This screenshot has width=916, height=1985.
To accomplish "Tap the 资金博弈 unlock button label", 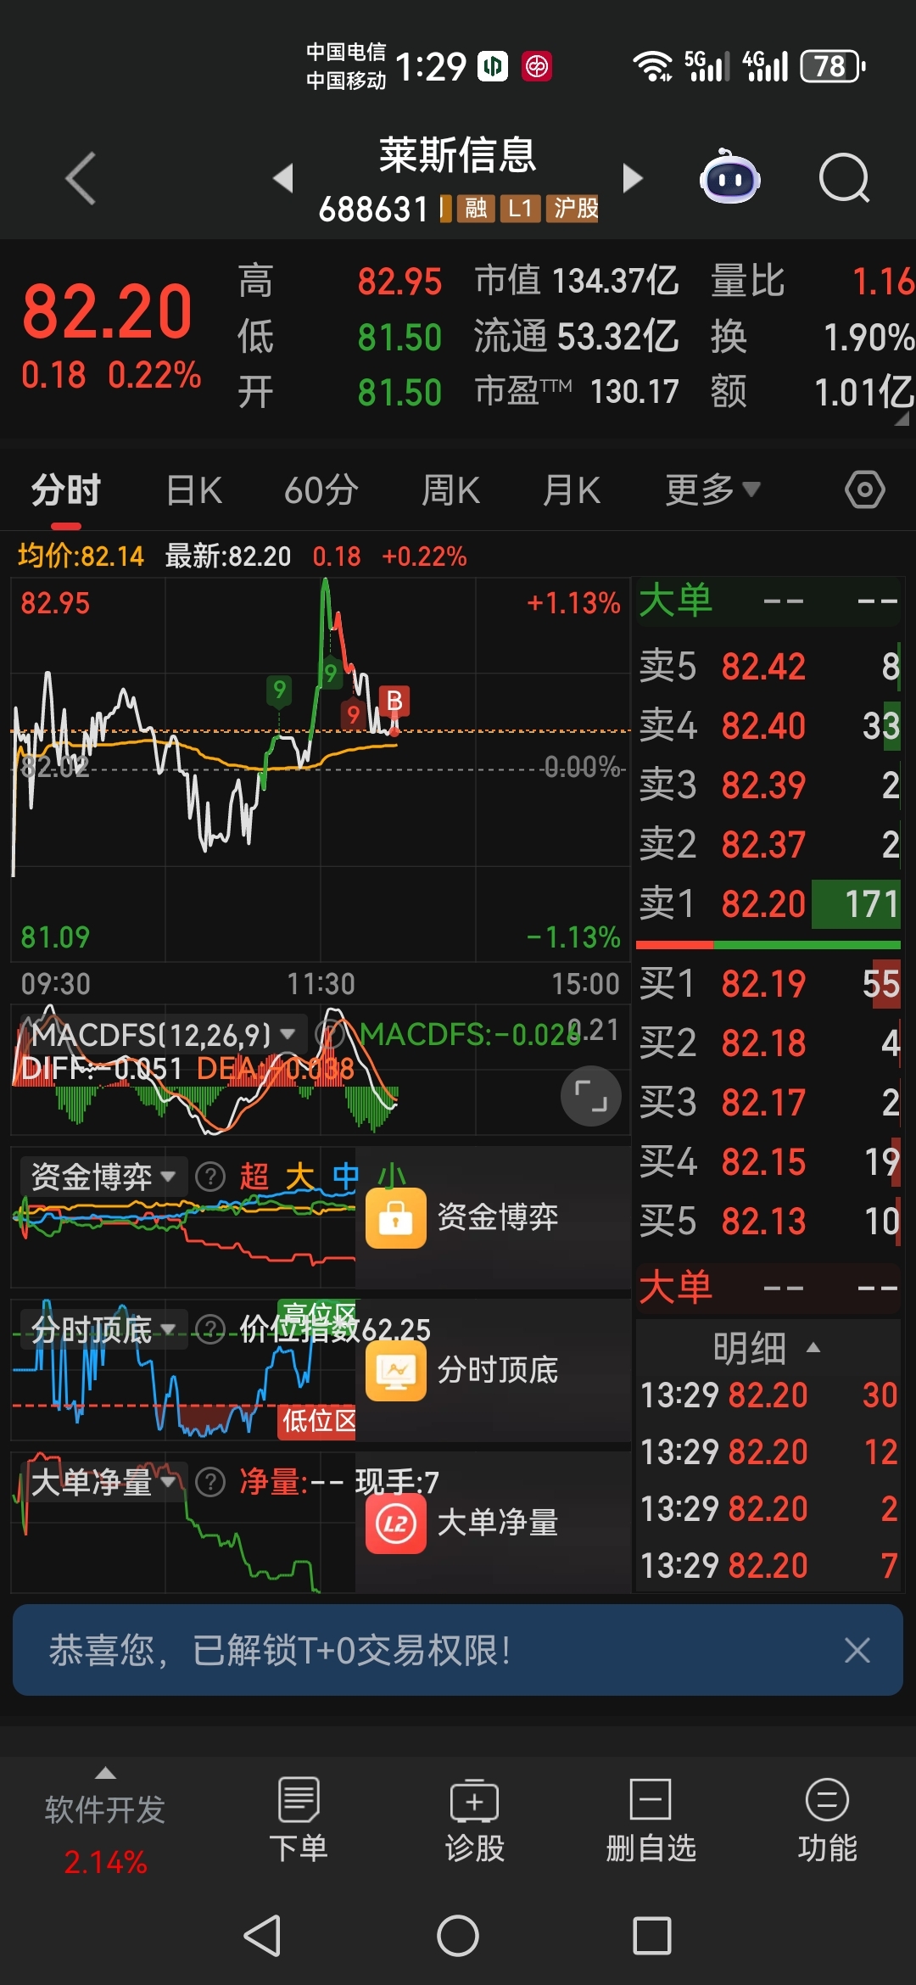I will pyautogui.click(x=498, y=1217).
